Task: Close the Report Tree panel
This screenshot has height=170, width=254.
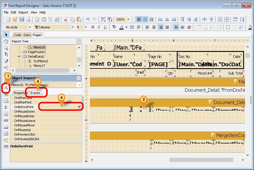Action: [78, 41]
